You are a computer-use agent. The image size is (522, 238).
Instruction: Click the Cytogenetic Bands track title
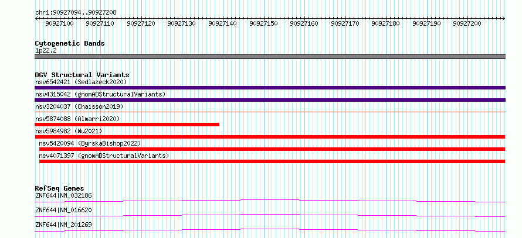70,43
